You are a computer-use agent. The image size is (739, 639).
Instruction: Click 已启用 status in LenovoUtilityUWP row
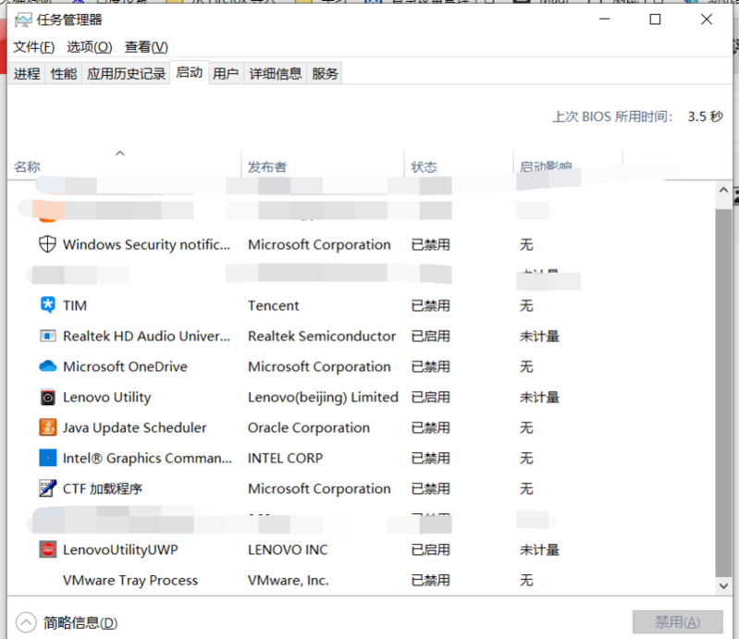430,549
